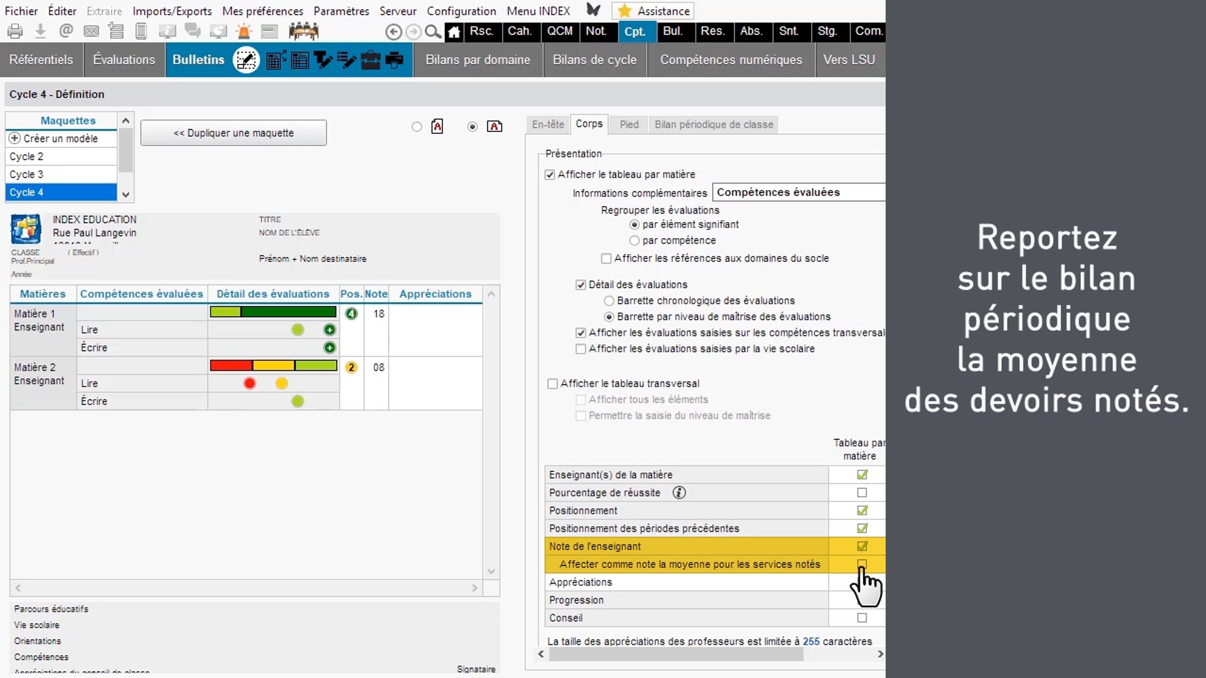This screenshot has width=1206, height=678.
Task: Go back with the left arrow icon
Action: (x=394, y=32)
